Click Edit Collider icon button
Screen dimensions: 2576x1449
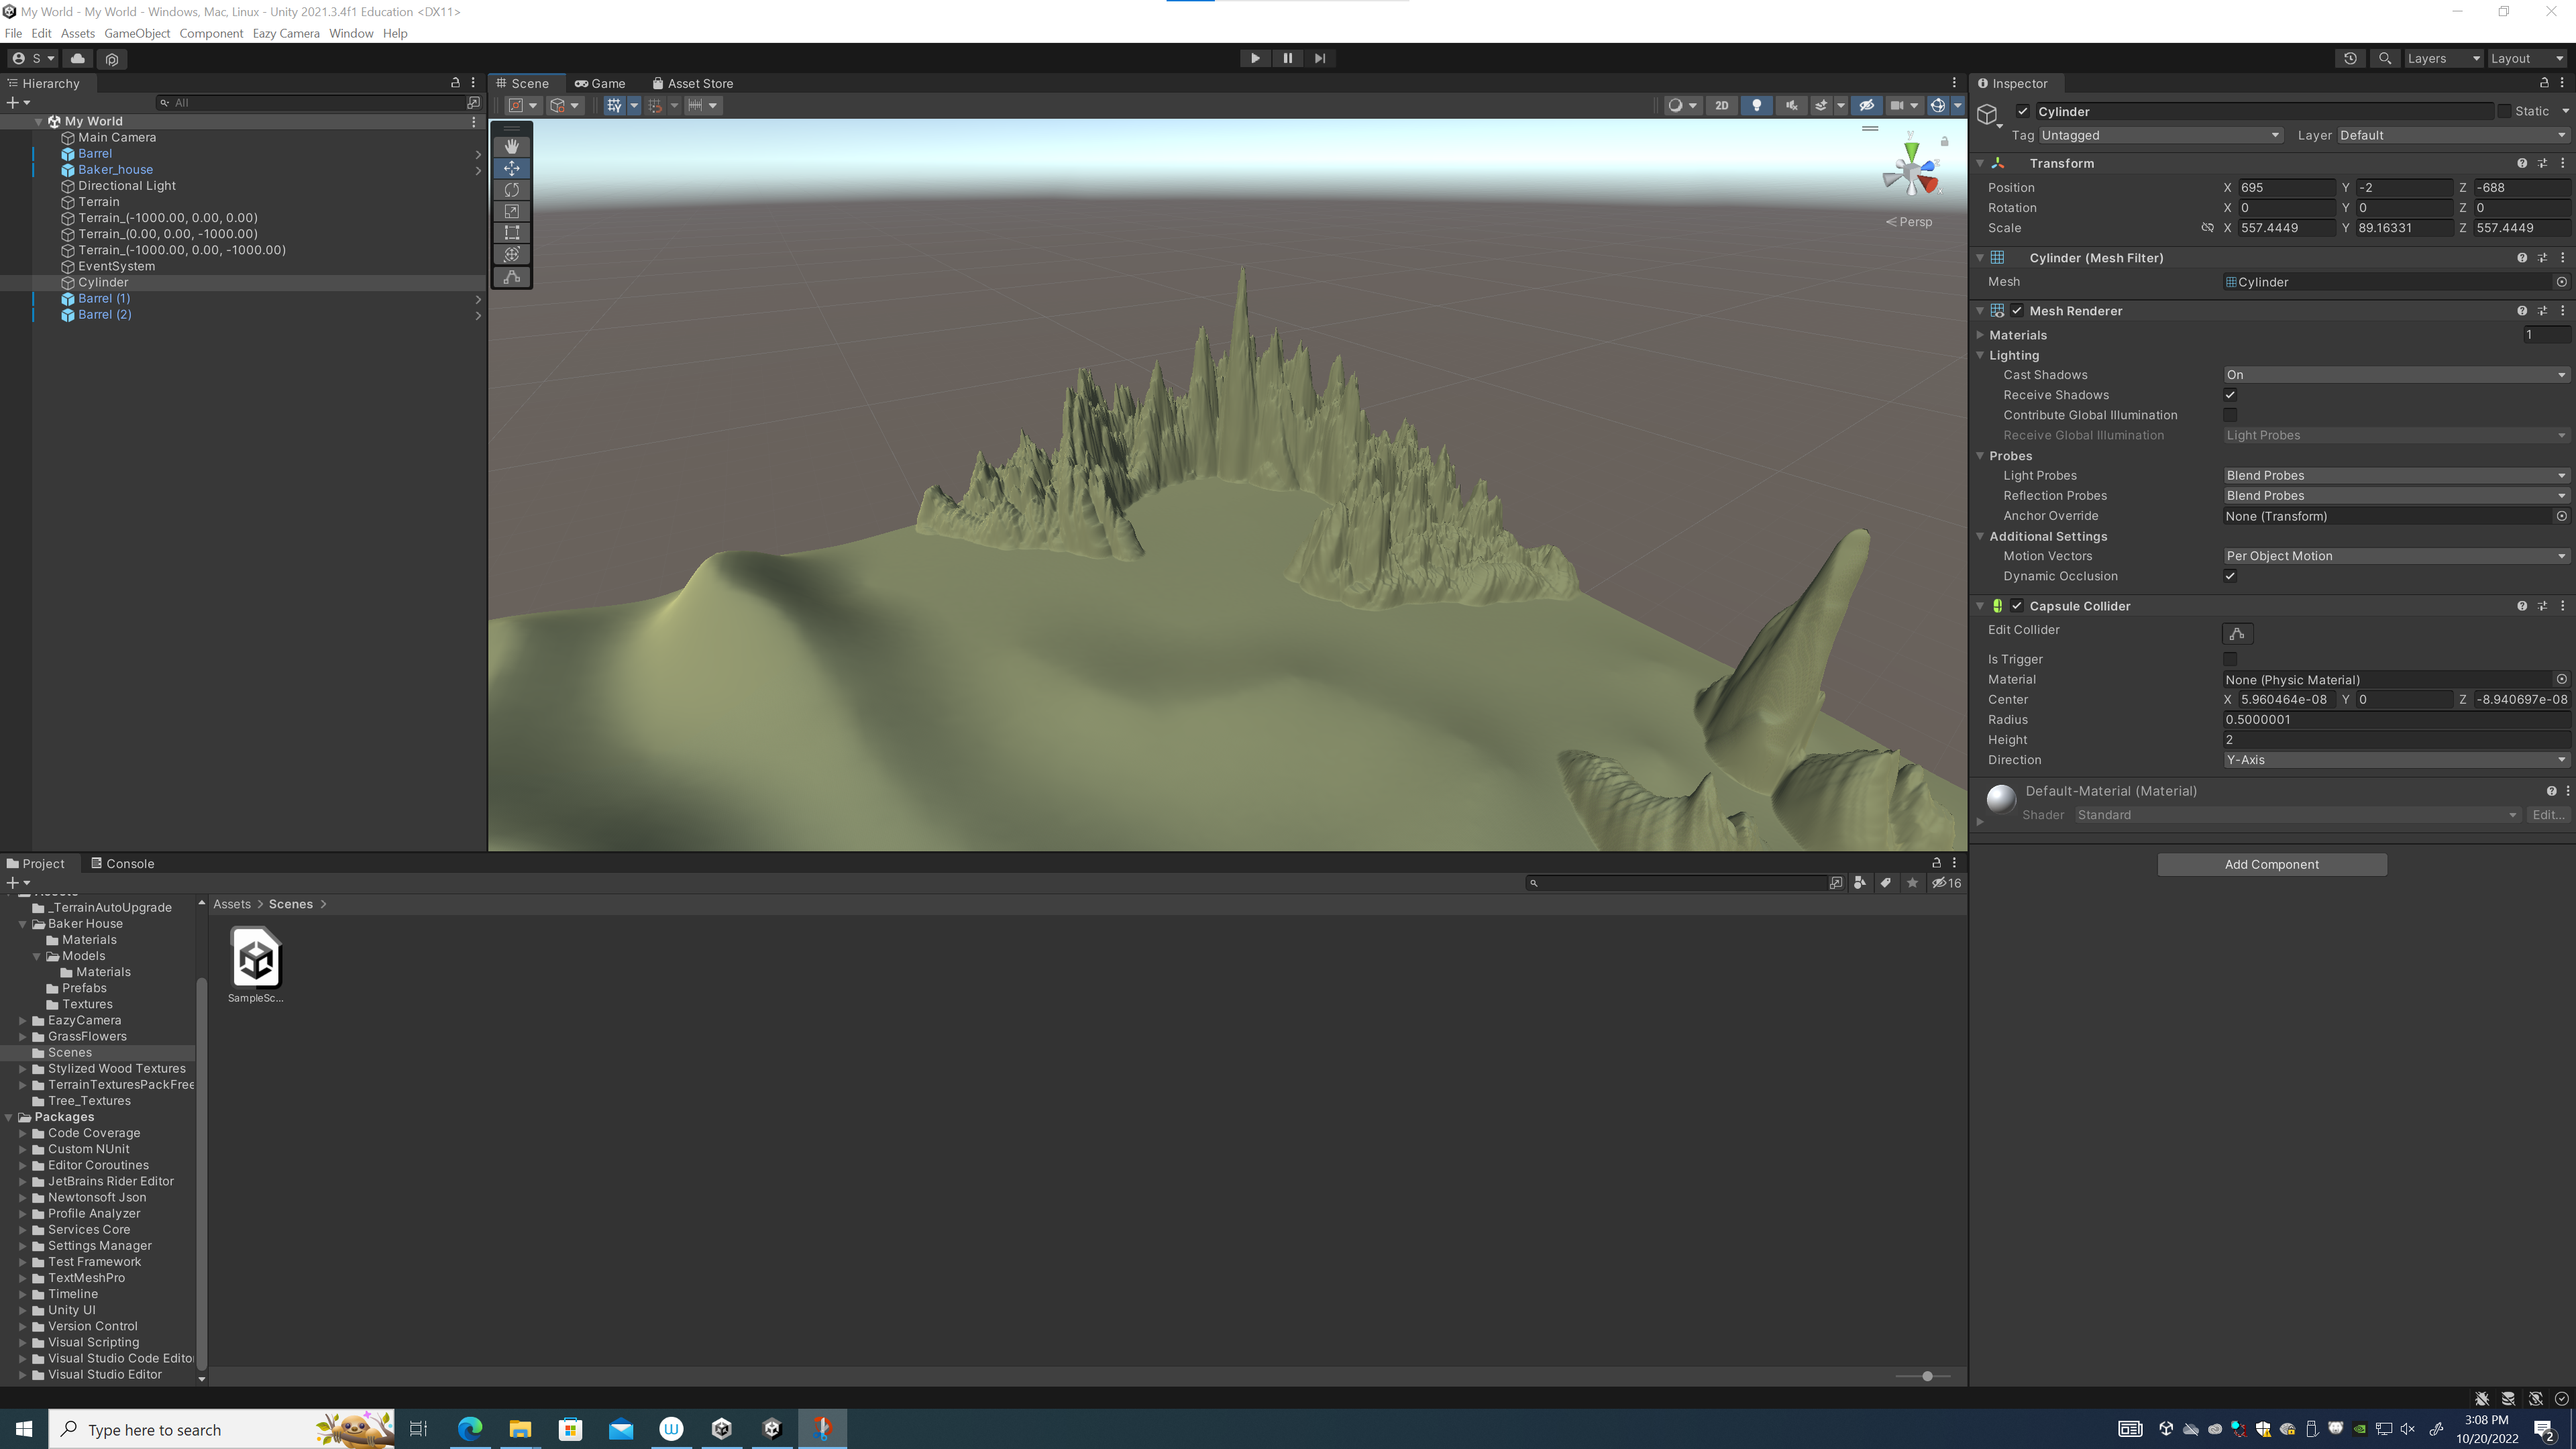coord(2237,633)
